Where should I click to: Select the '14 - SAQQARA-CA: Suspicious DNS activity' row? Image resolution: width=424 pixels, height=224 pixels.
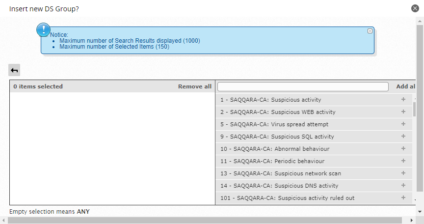tap(314, 186)
